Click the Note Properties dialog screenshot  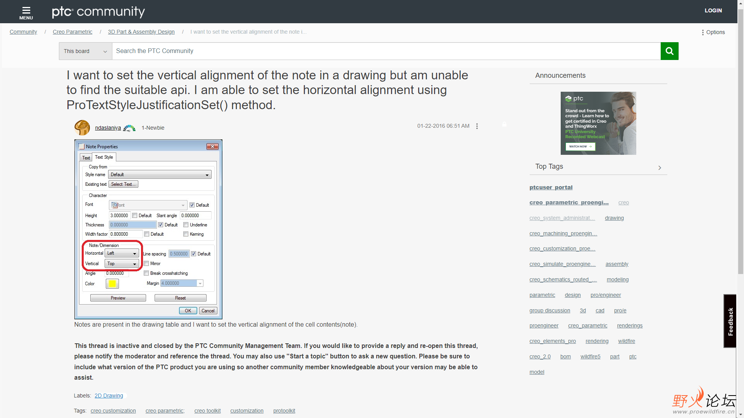148,229
